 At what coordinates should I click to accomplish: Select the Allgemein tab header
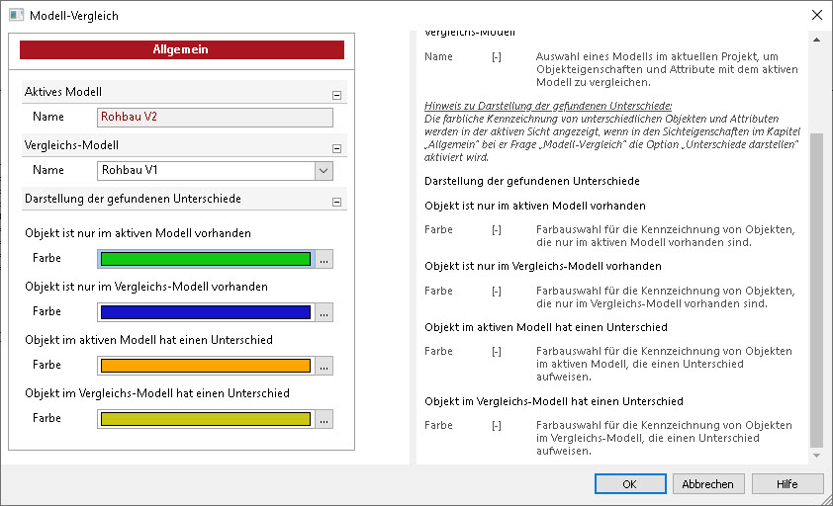(182, 50)
